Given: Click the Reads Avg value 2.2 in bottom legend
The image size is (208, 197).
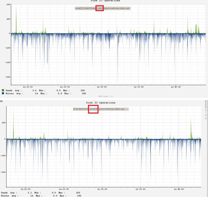Looking at the screenshot, I should click(x=30, y=193).
